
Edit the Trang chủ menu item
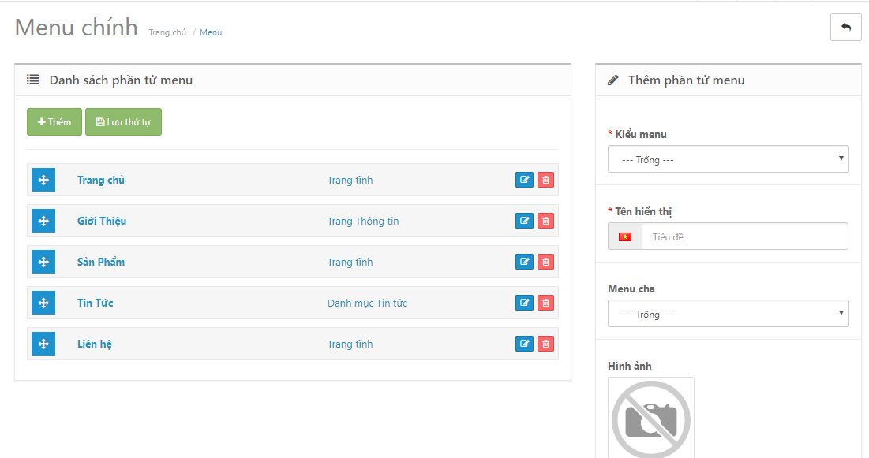[x=524, y=180]
